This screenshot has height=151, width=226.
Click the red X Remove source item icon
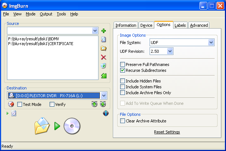pyautogui.click(x=104, y=57)
